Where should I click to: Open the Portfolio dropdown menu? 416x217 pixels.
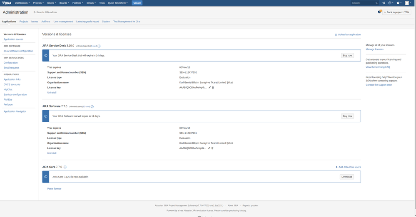tap(78, 3)
